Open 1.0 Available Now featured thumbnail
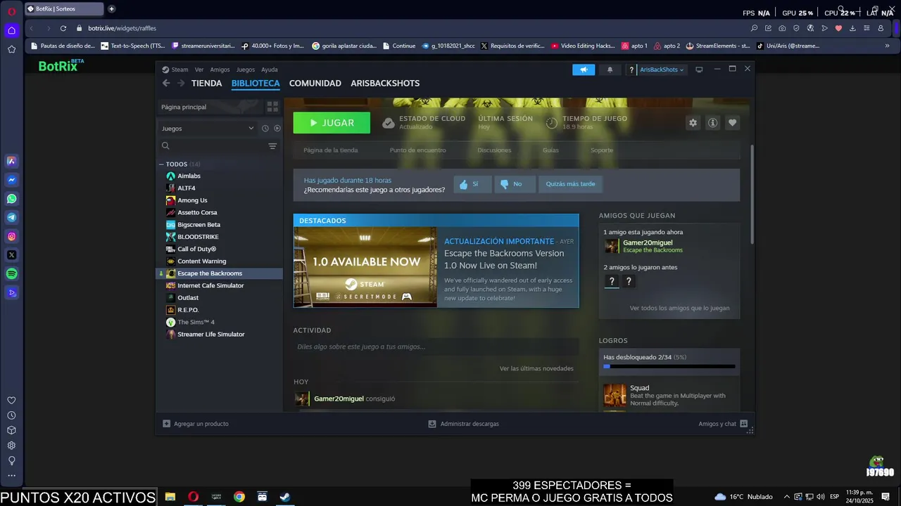Screen dimensions: 901x506 click(365, 267)
